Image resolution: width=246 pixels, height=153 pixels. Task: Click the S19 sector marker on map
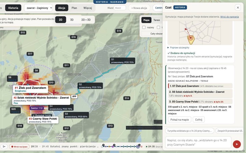119,31
